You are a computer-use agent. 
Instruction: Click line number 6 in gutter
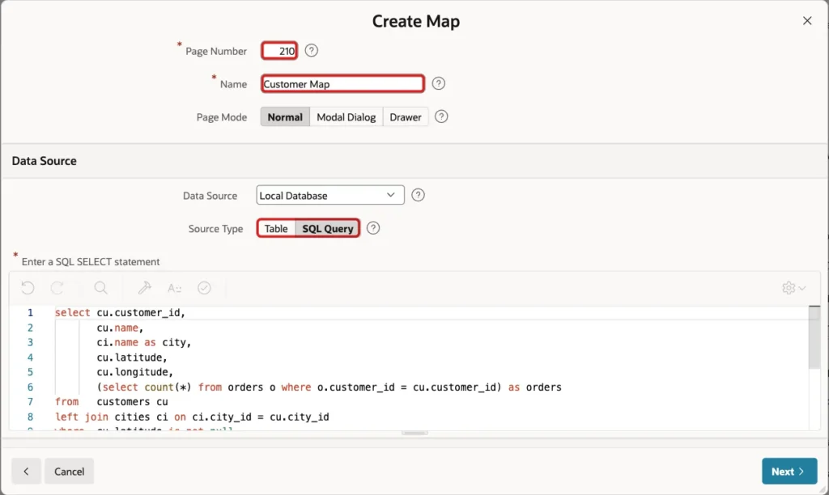pyautogui.click(x=30, y=387)
